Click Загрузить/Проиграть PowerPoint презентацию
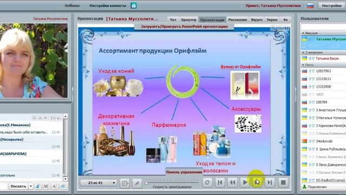This screenshot has width=346, height=195. pyautogui.click(x=184, y=27)
